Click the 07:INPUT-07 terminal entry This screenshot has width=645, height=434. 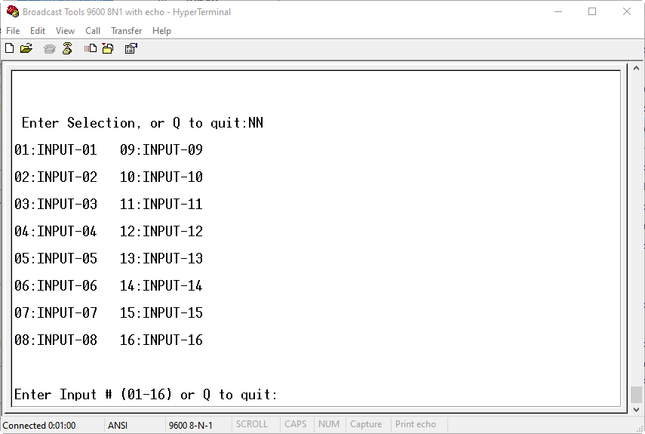click(x=56, y=312)
